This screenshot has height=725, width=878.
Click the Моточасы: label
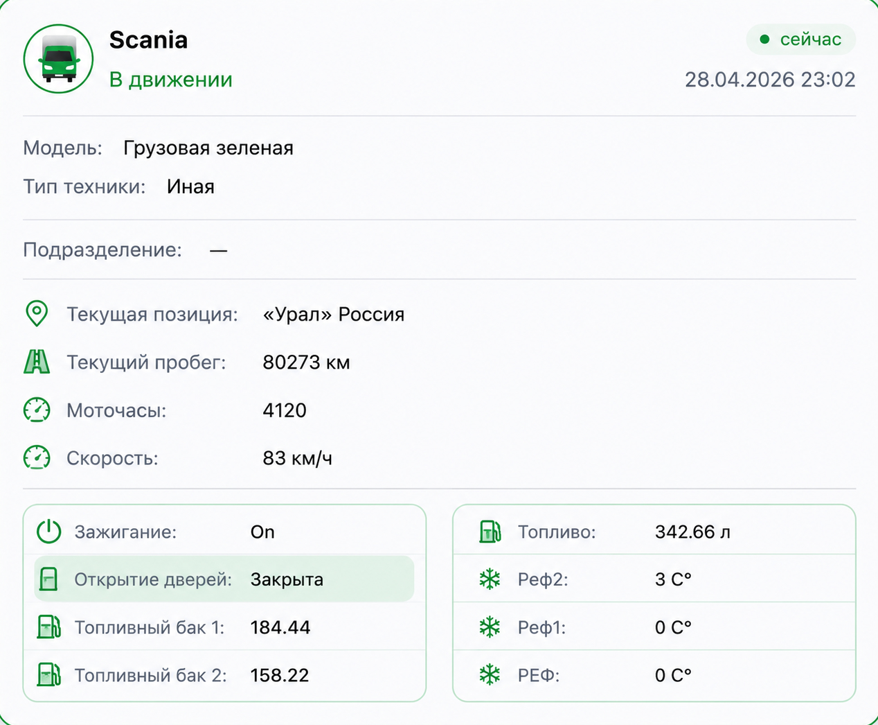click(x=116, y=410)
